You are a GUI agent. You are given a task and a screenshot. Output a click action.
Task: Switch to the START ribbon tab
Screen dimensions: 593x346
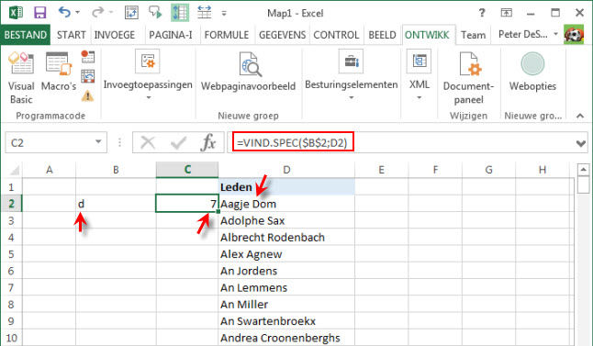[x=71, y=35]
